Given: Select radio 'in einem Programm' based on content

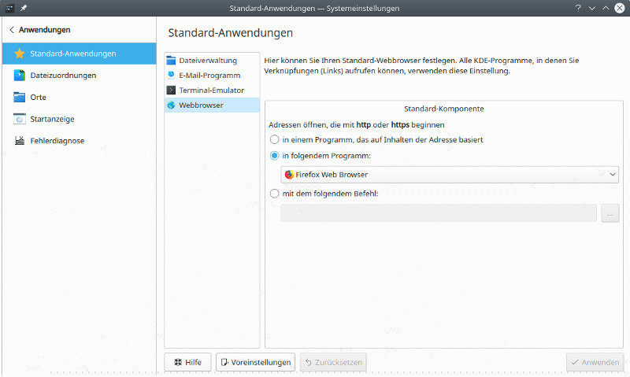Looking at the screenshot, I should pyautogui.click(x=274, y=139).
